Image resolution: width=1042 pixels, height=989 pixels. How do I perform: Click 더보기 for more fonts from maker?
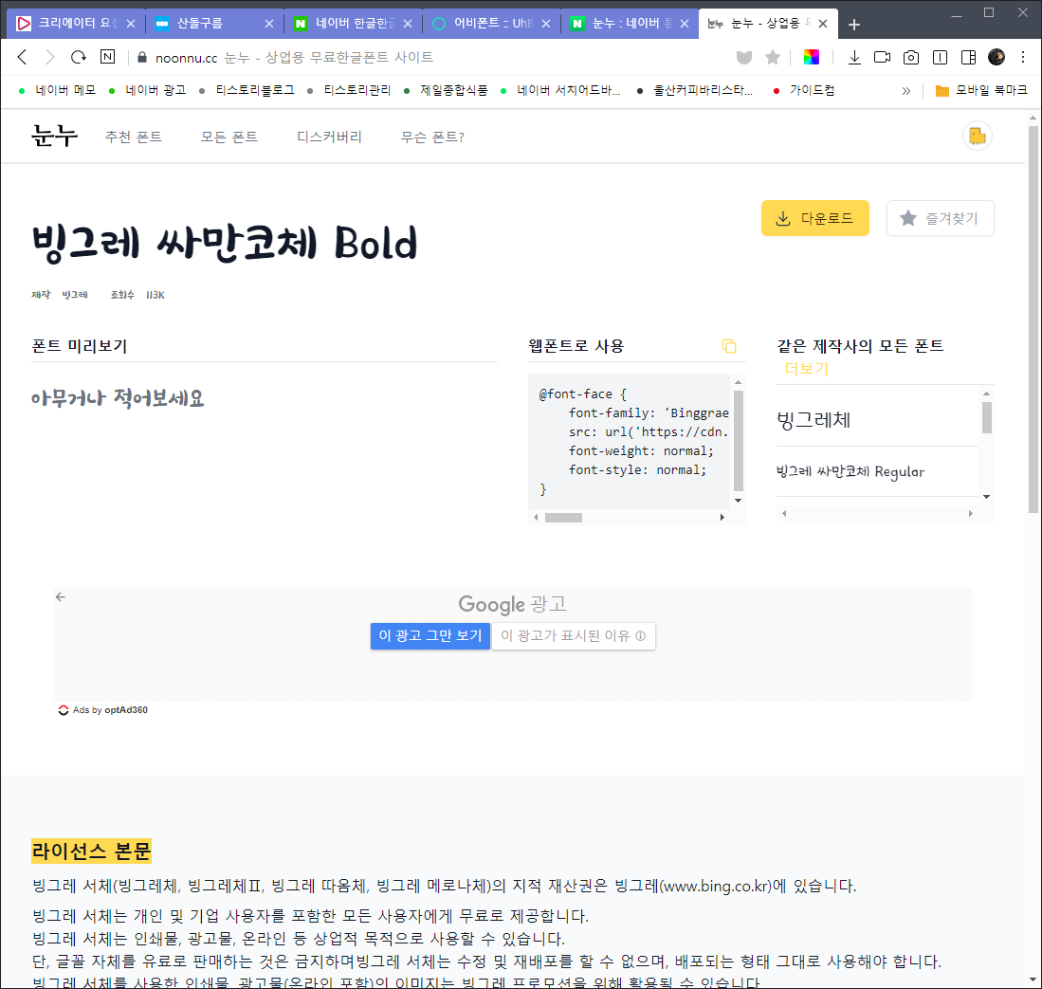coord(807,369)
